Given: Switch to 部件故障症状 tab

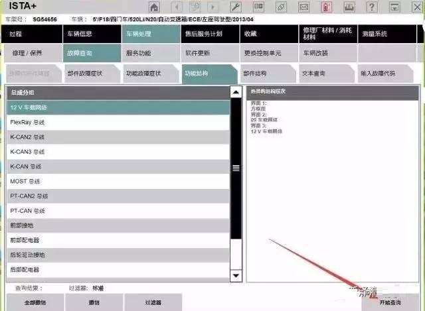Looking at the screenshot, I should click(x=92, y=74).
